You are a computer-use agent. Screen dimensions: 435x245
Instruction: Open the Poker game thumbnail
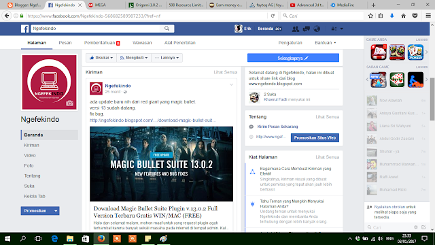click(x=415, y=52)
